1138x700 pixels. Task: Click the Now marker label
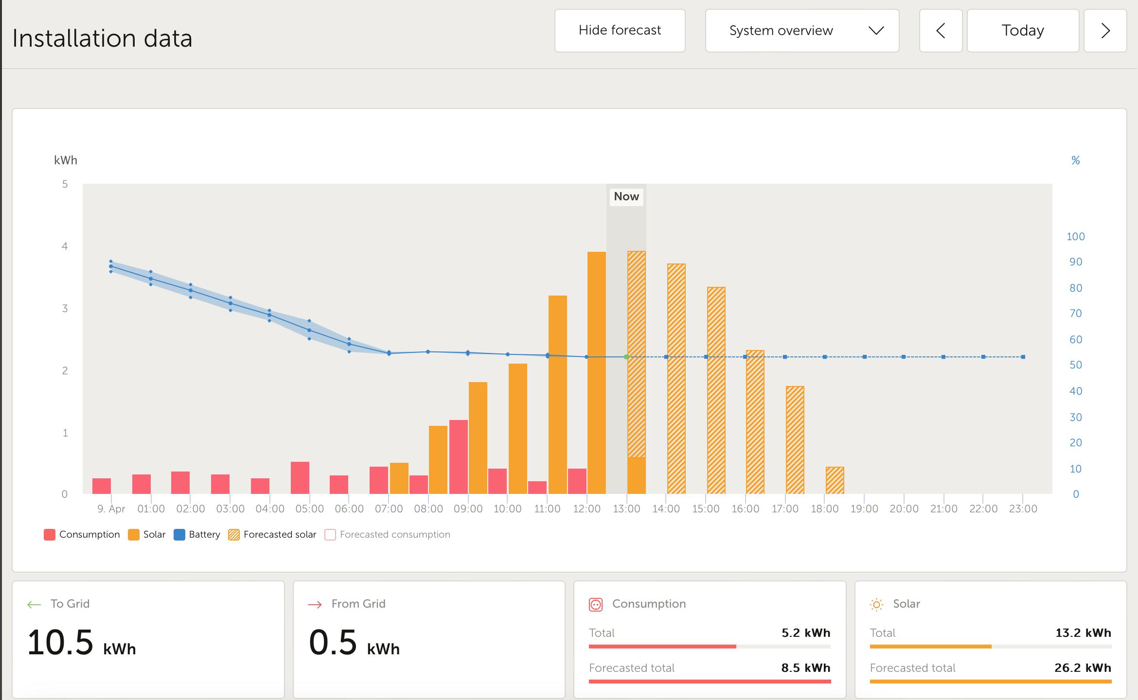point(626,196)
